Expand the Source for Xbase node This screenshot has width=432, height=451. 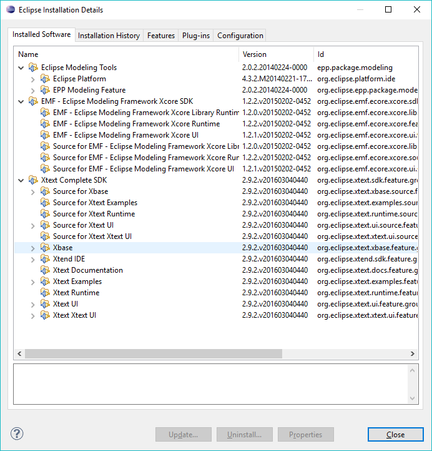tap(32, 192)
